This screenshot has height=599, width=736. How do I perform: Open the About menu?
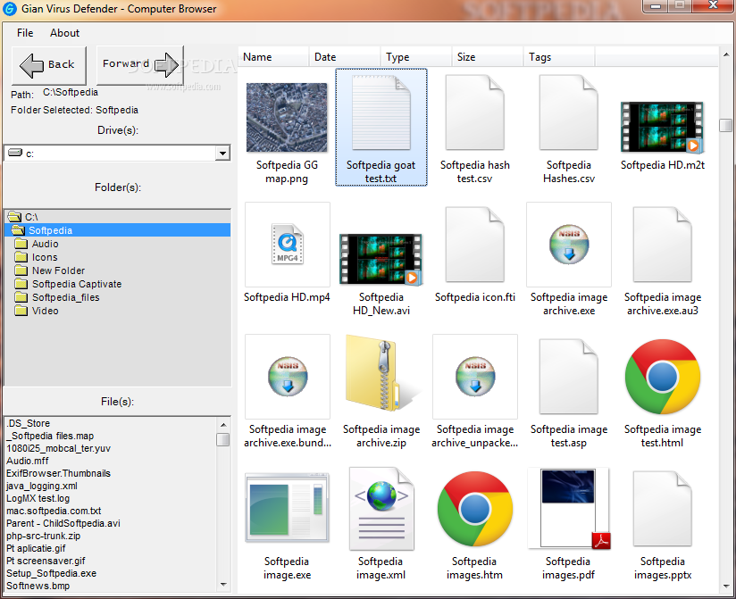pyautogui.click(x=64, y=33)
